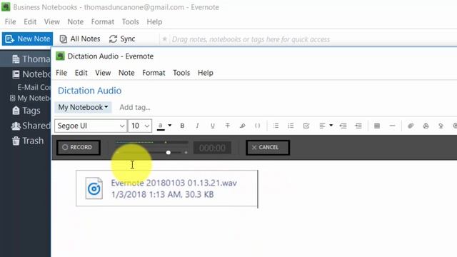The image size is (457, 257).
Task: Increase the paragraph indent
Action: 358,126
